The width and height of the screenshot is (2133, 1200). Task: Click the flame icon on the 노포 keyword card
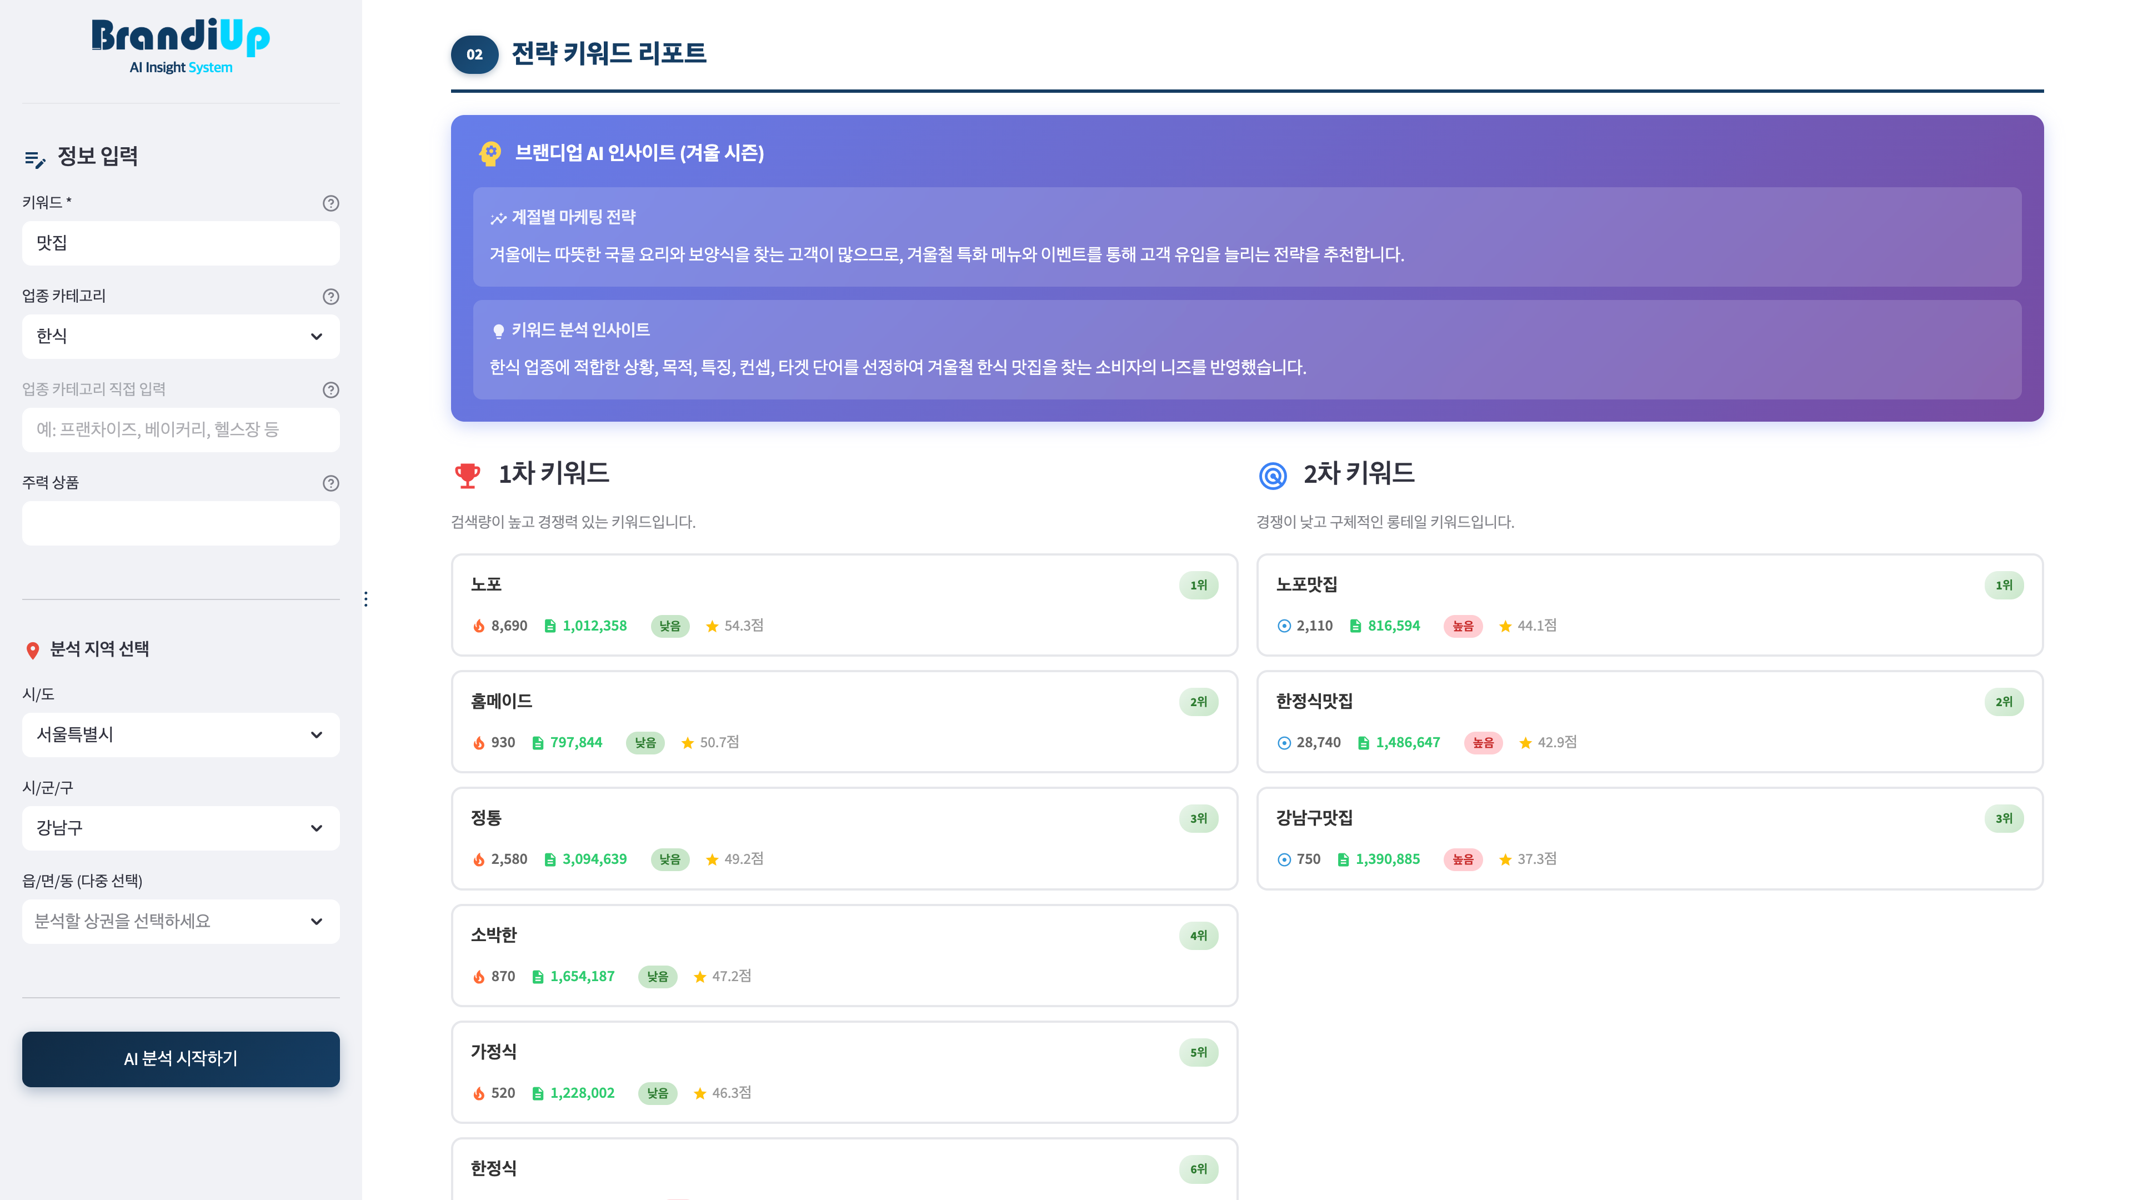pyautogui.click(x=480, y=626)
